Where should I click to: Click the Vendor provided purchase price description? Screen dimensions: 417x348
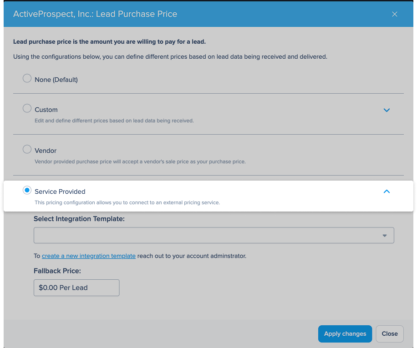tap(140, 161)
